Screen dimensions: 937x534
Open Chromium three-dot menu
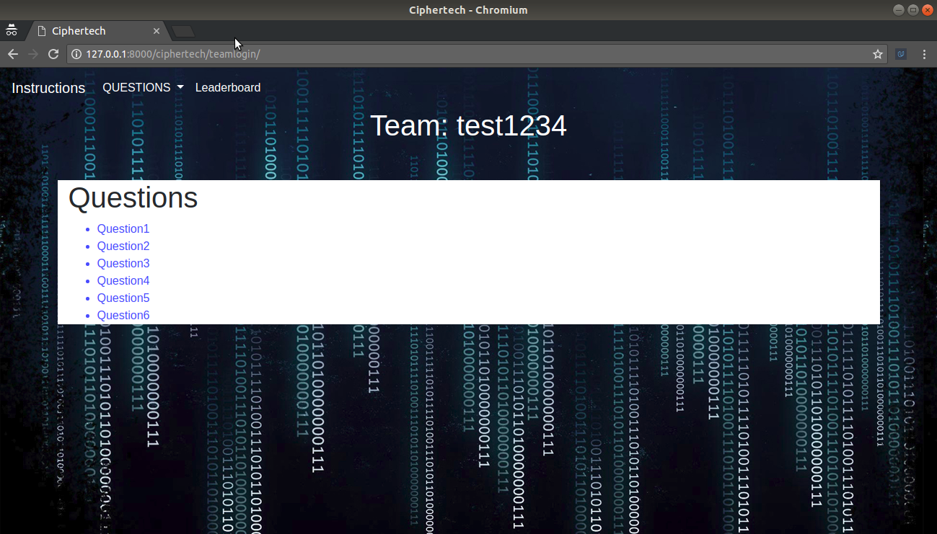(x=924, y=54)
